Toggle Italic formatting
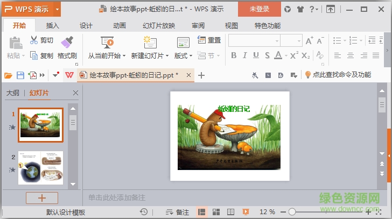392x219 pixels. [x=245, y=55]
